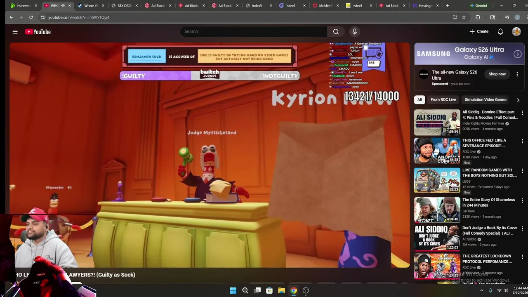Bookmark this page with the star
This screenshot has height=297, width=528.
point(464,17)
